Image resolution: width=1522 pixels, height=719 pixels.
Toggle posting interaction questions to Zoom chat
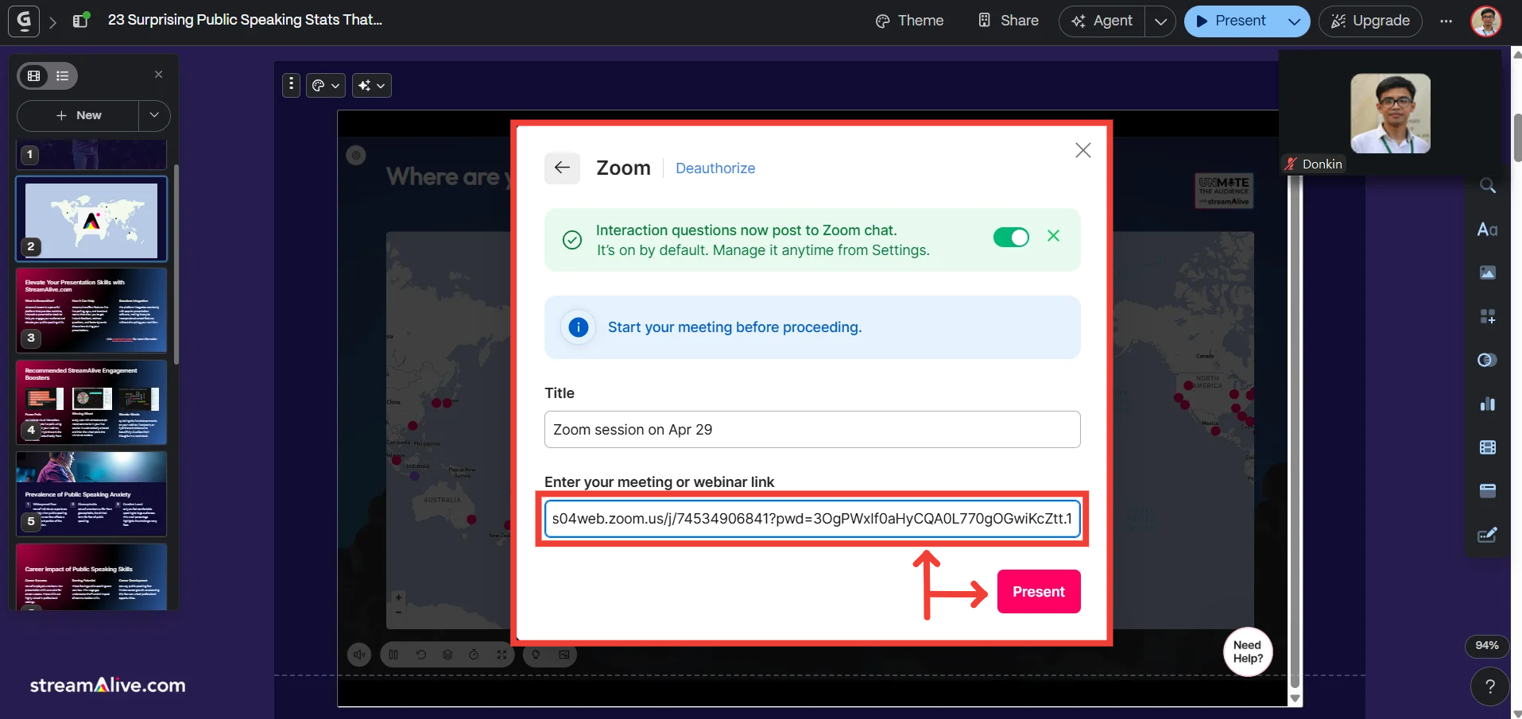[x=1011, y=237]
